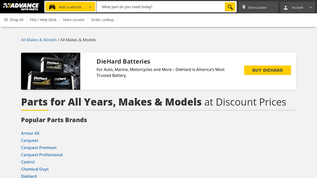Click the Store Locator pin icon
Image resolution: width=317 pixels, height=178 pixels.
(244, 7)
